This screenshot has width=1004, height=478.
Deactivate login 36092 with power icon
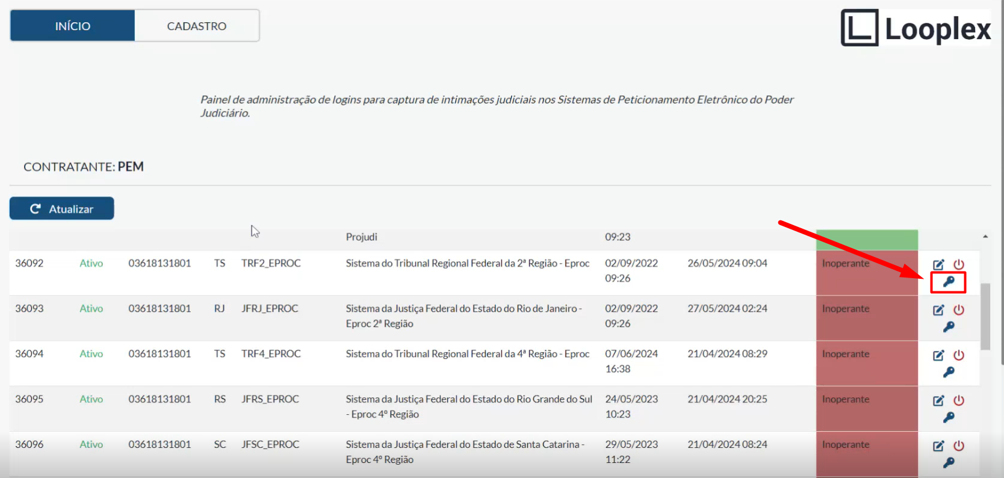(x=959, y=264)
